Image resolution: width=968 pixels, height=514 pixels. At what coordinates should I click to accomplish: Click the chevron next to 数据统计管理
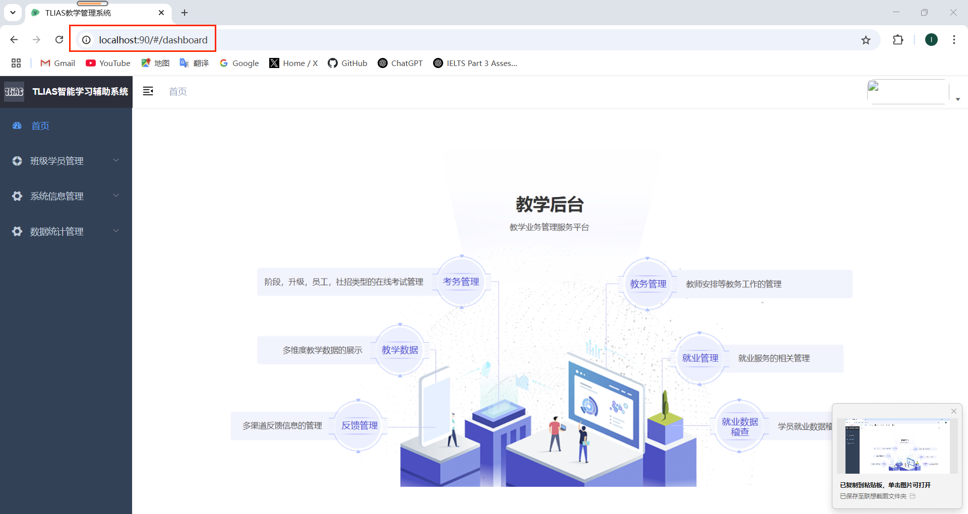click(116, 231)
